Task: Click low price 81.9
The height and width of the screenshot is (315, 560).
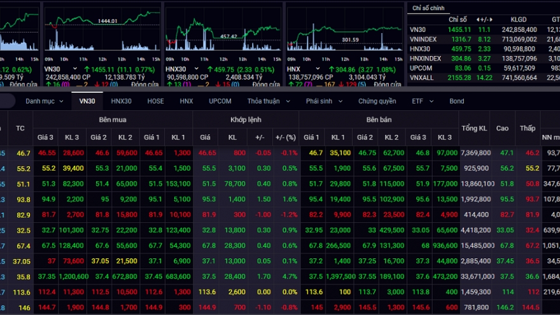Action: pos(532,214)
